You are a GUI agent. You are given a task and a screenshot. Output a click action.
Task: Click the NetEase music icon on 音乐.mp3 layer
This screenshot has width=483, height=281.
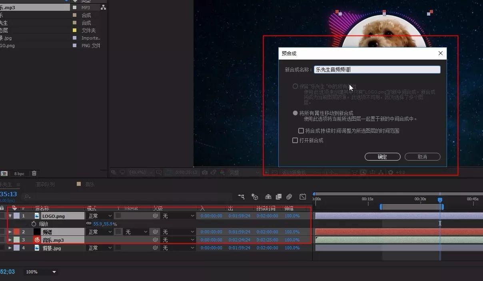(37, 240)
